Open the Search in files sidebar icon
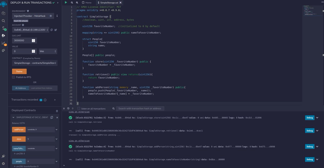 (4, 20)
